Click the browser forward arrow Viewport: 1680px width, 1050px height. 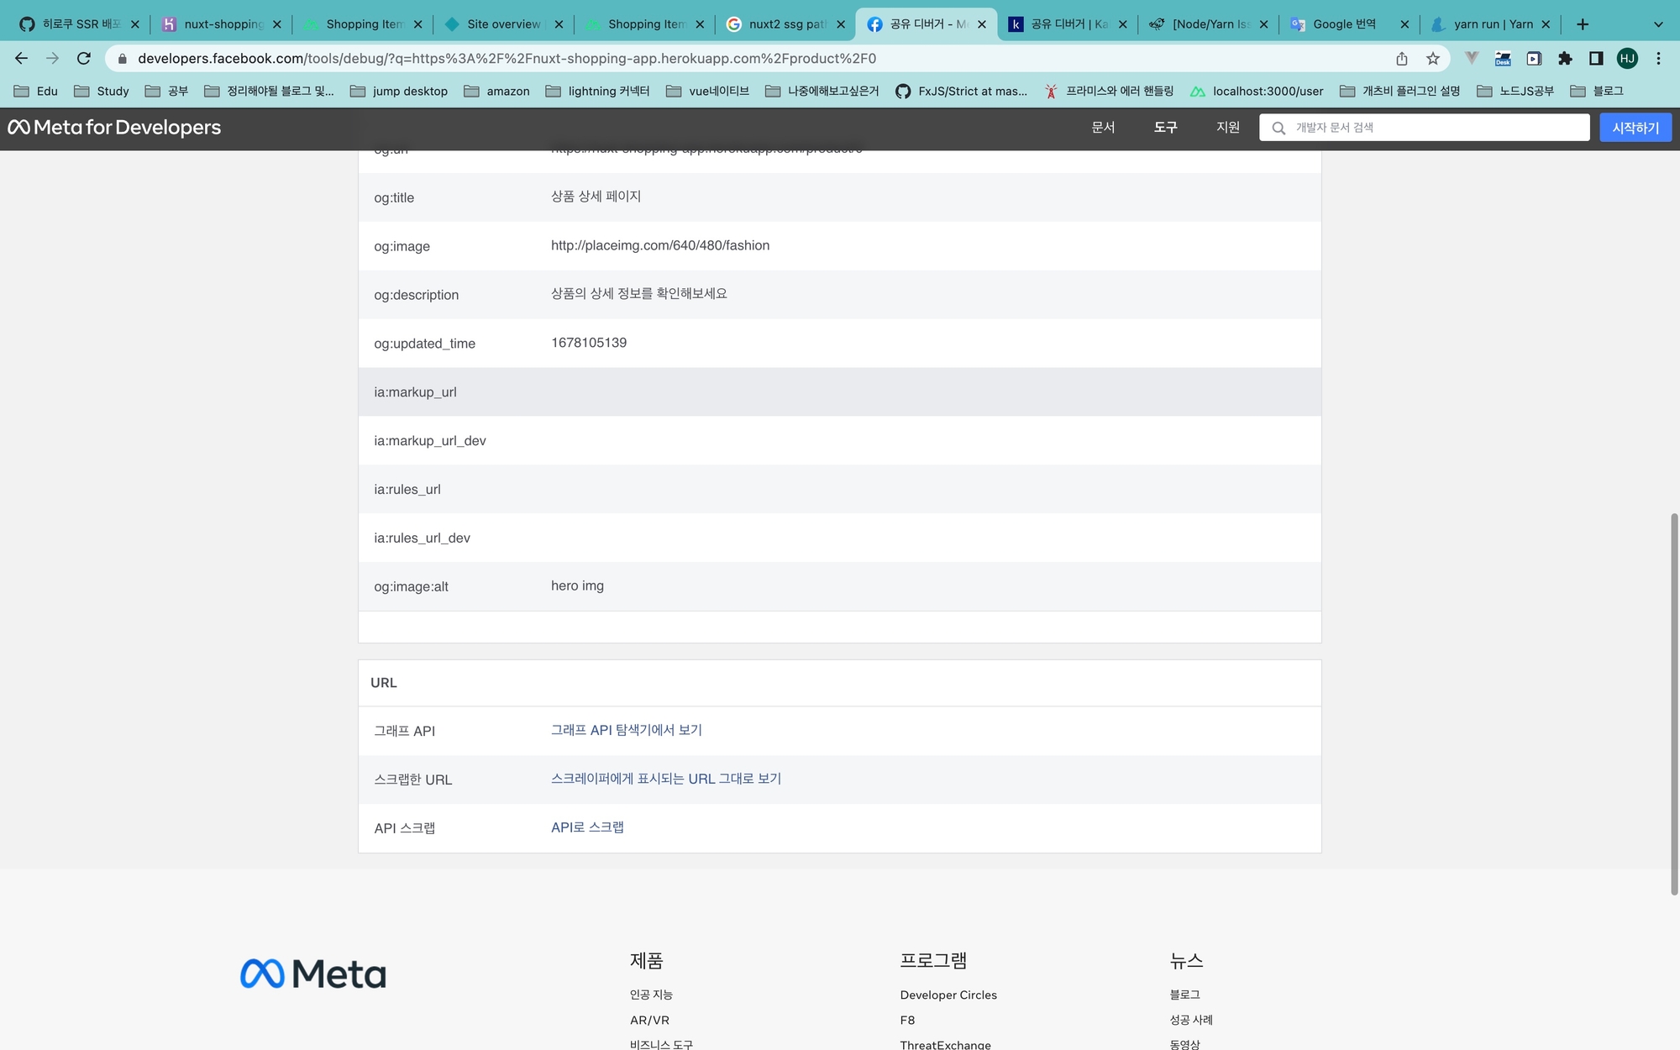[52, 58]
